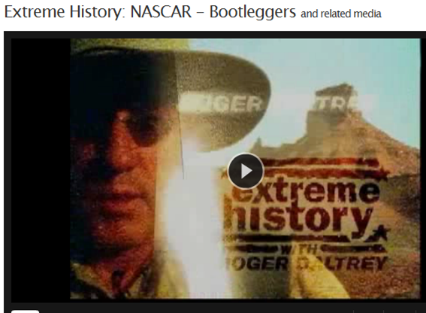Click the white light streak in the video
Screen dimensions: 426x313
pos(190,217)
